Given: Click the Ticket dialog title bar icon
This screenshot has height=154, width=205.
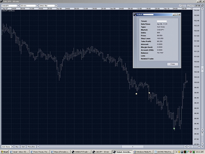Looking at the screenshot, I should (x=135, y=14).
